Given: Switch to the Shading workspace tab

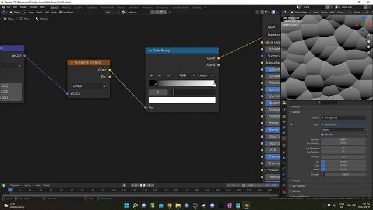Looking at the screenshot, I should tap(121, 8).
